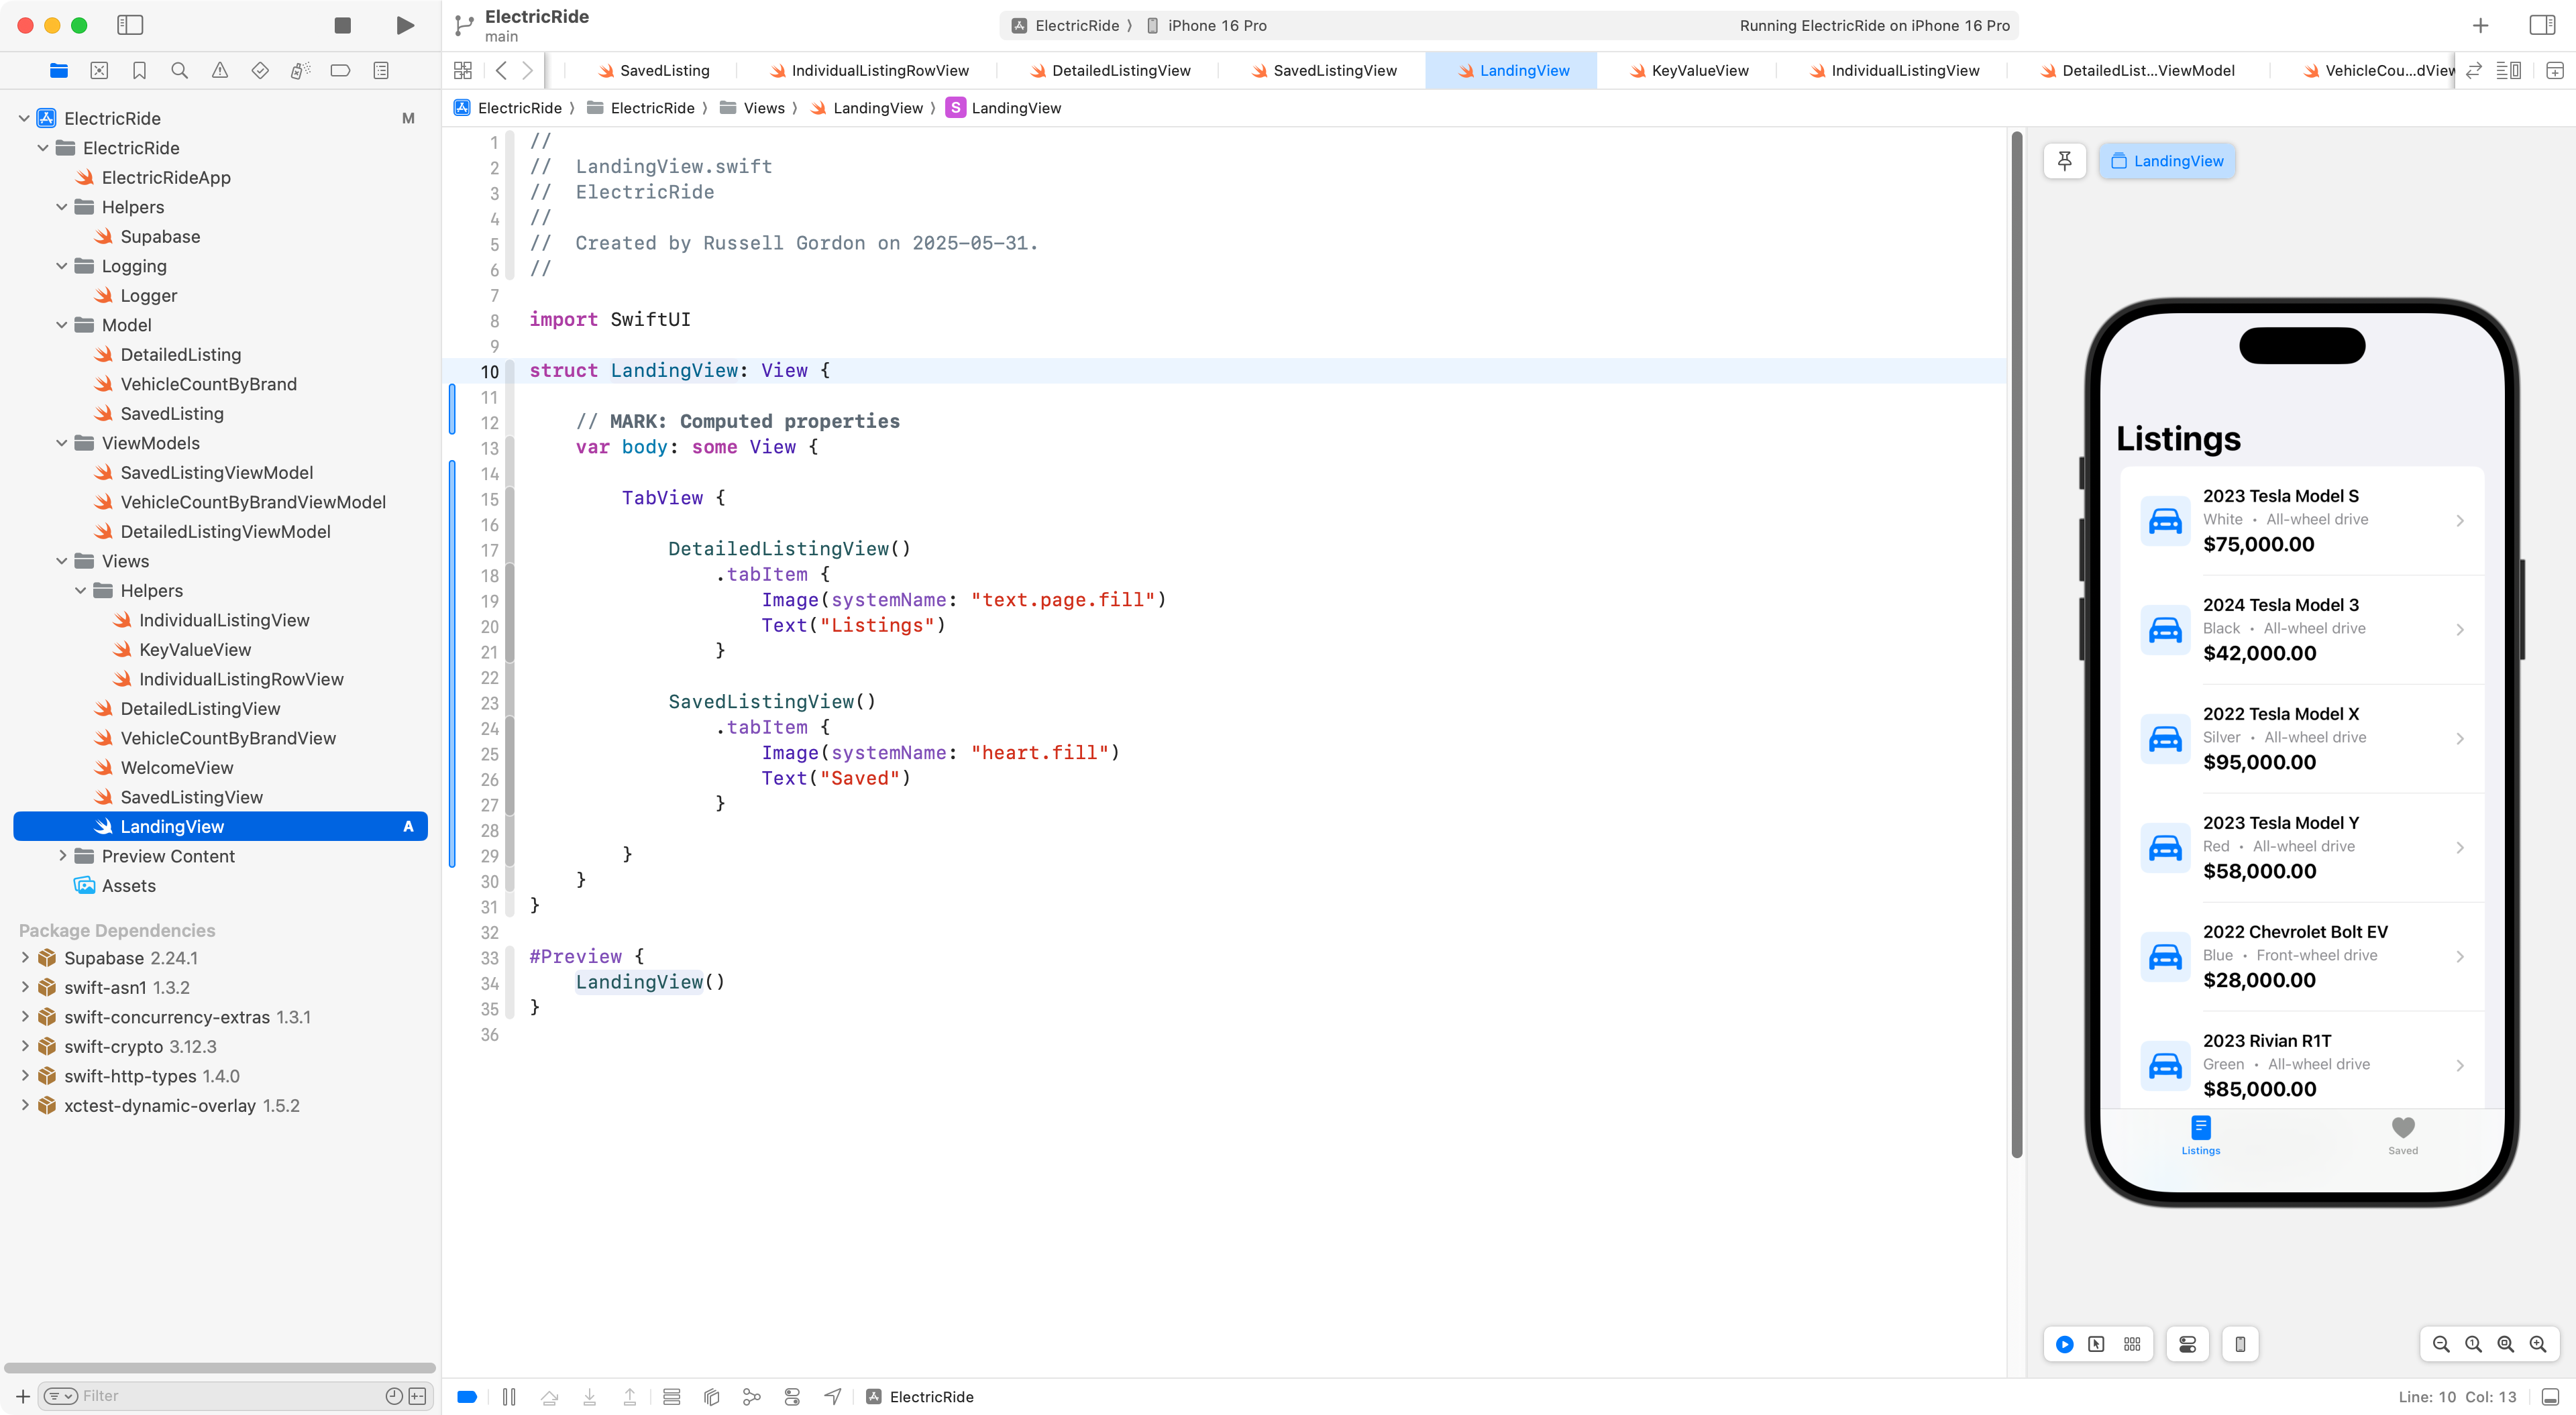This screenshot has height=1415, width=2576.
Task: Click the Run (play) button in toolbar
Action: click(405, 25)
